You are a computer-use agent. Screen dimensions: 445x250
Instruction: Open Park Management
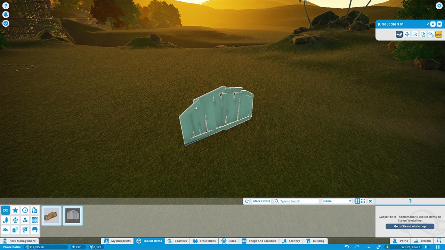pyautogui.click(x=19, y=241)
